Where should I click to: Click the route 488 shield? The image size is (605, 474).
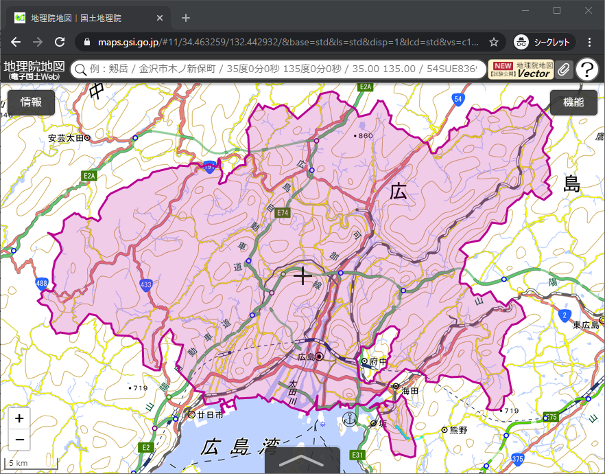[42, 284]
